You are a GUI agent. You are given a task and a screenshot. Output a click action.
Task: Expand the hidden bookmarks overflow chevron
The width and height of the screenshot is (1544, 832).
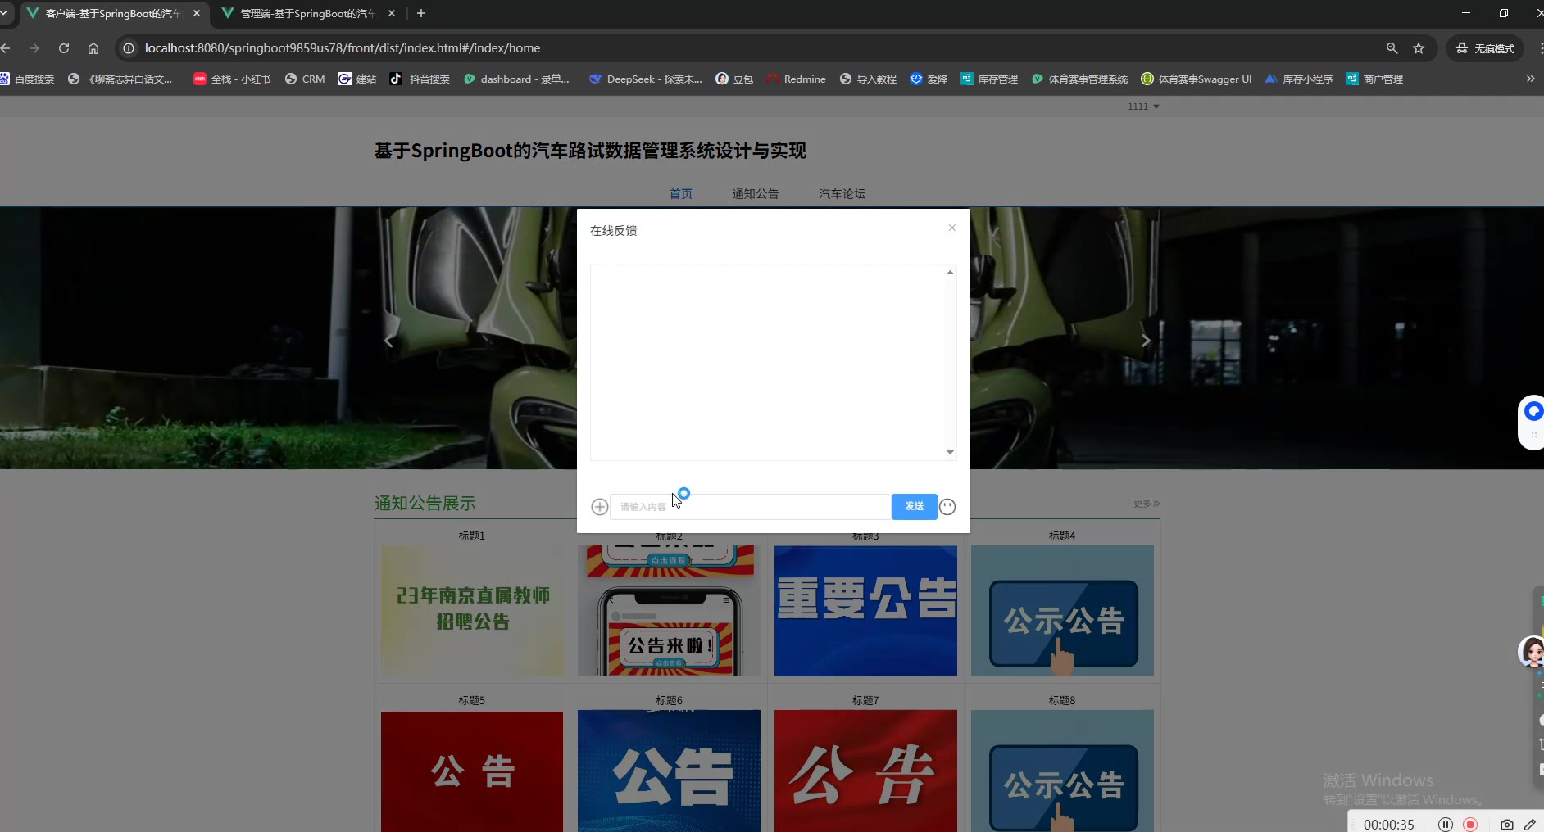point(1530,79)
